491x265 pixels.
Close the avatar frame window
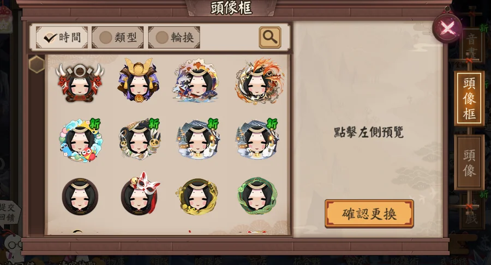[447, 28]
